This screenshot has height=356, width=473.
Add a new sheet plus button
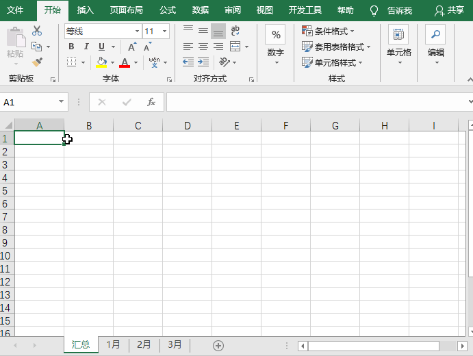[x=218, y=346]
